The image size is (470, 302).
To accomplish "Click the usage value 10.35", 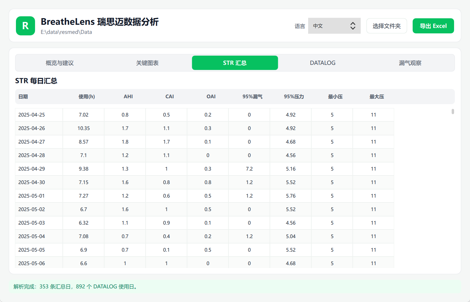I will click(x=83, y=128).
